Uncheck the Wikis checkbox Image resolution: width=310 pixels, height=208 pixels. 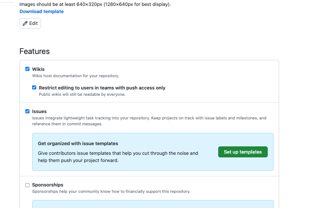pyautogui.click(x=27, y=69)
